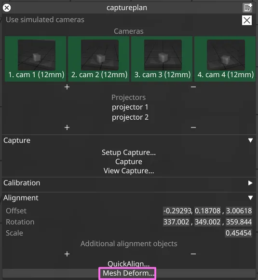The width and height of the screenshot is (258, 280).
Task: Open Setup Capture...
Action: click(129, 153)
